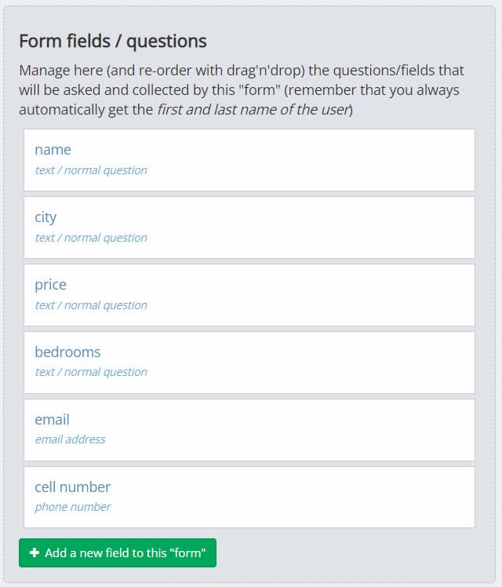The height and width of the screenshot is (587, 502).
Task: Open the 'name' field title
Action: coord(53,150)
